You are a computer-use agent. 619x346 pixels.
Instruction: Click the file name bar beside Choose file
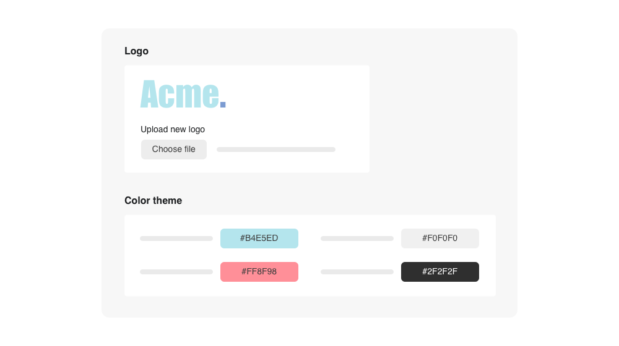(275, 150)
